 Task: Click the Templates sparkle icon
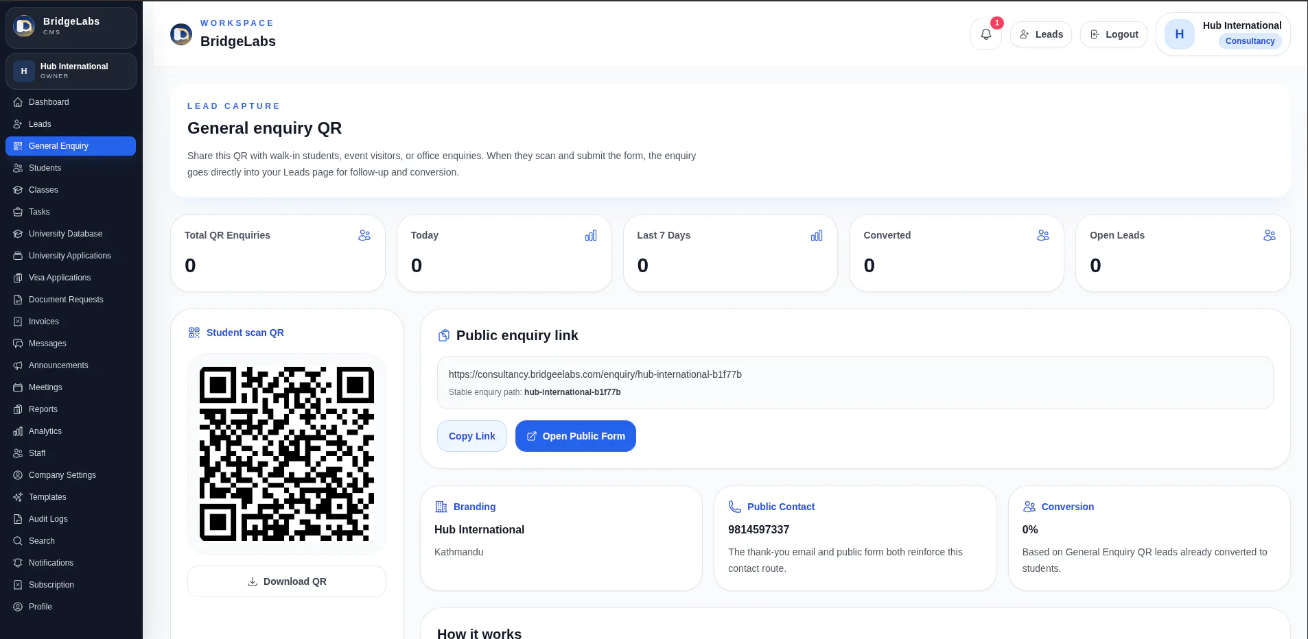[18, 497]
